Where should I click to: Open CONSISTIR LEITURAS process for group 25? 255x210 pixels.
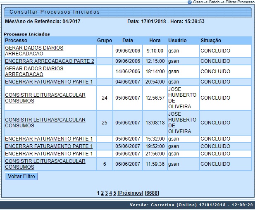click(45, 123)
